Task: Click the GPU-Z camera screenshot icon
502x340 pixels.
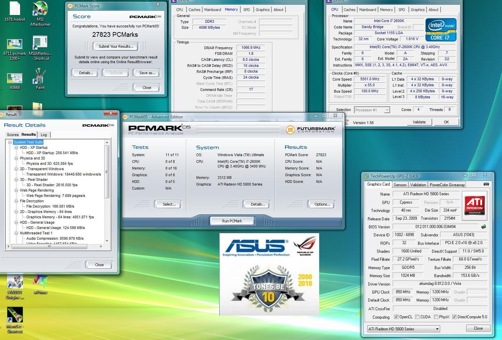Action: [486, 184]
